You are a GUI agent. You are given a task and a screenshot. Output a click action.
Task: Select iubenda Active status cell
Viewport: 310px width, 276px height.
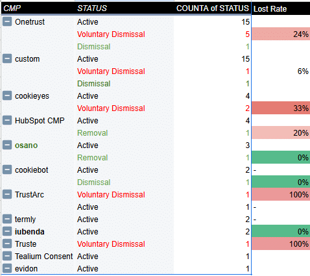click(125, 232)
